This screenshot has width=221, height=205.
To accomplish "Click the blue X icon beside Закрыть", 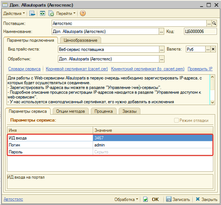I will [198, 199].
